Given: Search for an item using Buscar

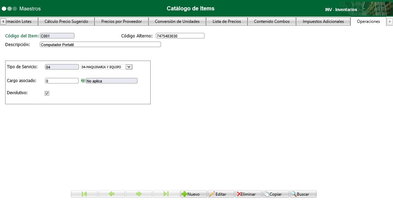Looking at the screenshot, I should click(303, 194).
